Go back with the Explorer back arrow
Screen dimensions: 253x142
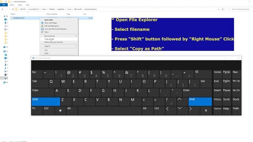[x=3, y=9]
